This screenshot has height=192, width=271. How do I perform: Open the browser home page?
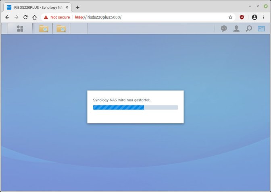click(35, 17)
